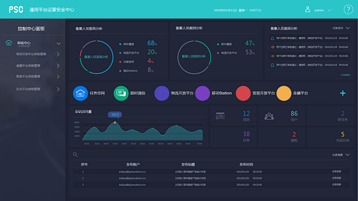Click the 4% 任务空间 legend entry
This screenshot has width=358, height=201.
pos(137,61)
